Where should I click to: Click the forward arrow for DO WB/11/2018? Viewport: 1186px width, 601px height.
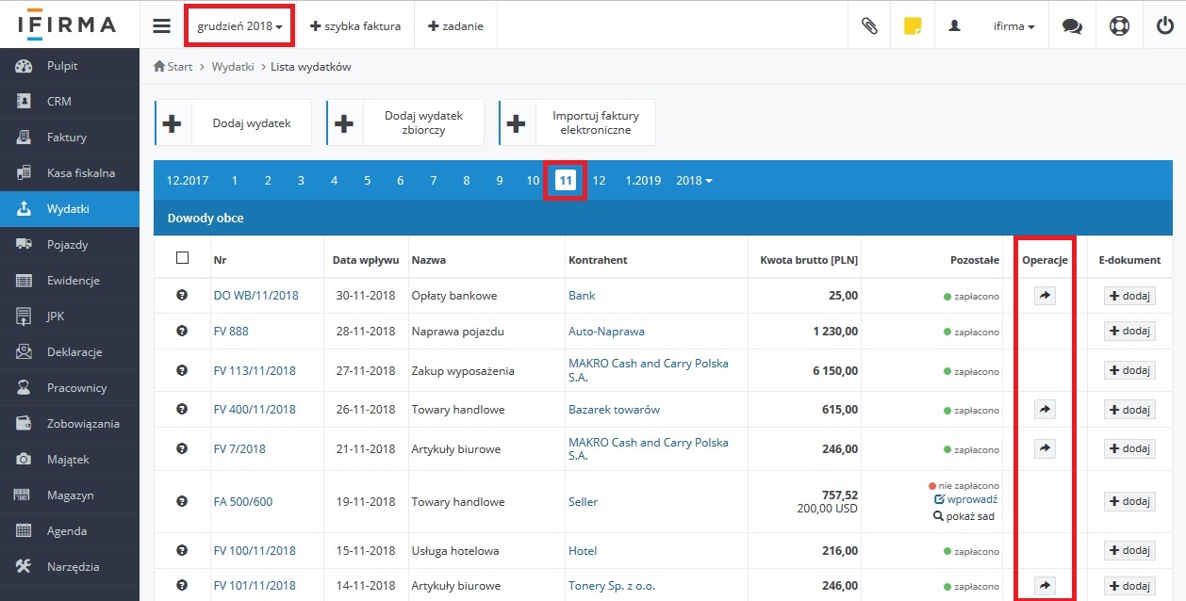[1044, 296]
